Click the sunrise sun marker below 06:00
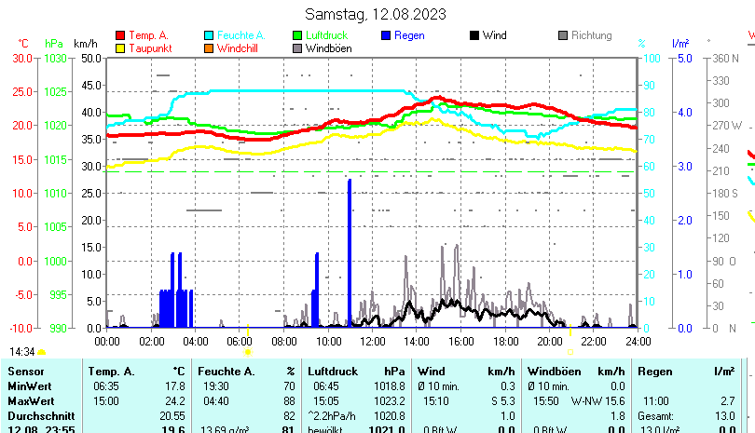 coord(248,352)
